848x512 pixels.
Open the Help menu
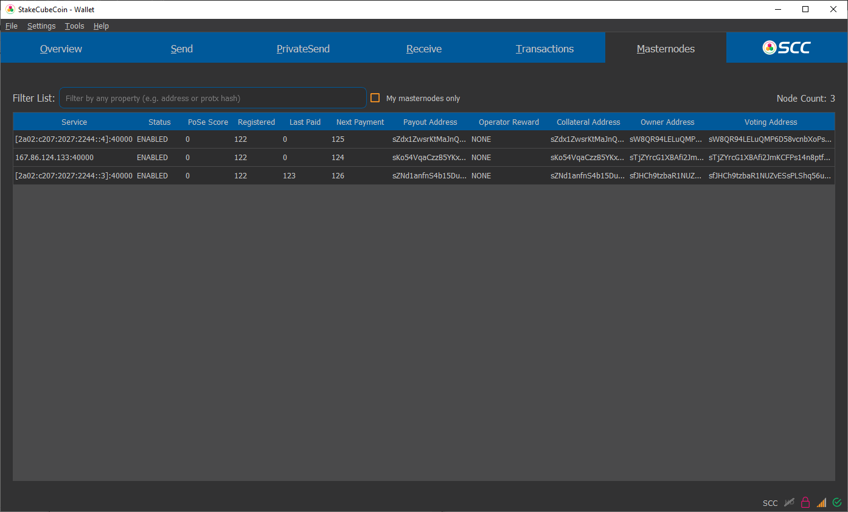click(101, 26)
